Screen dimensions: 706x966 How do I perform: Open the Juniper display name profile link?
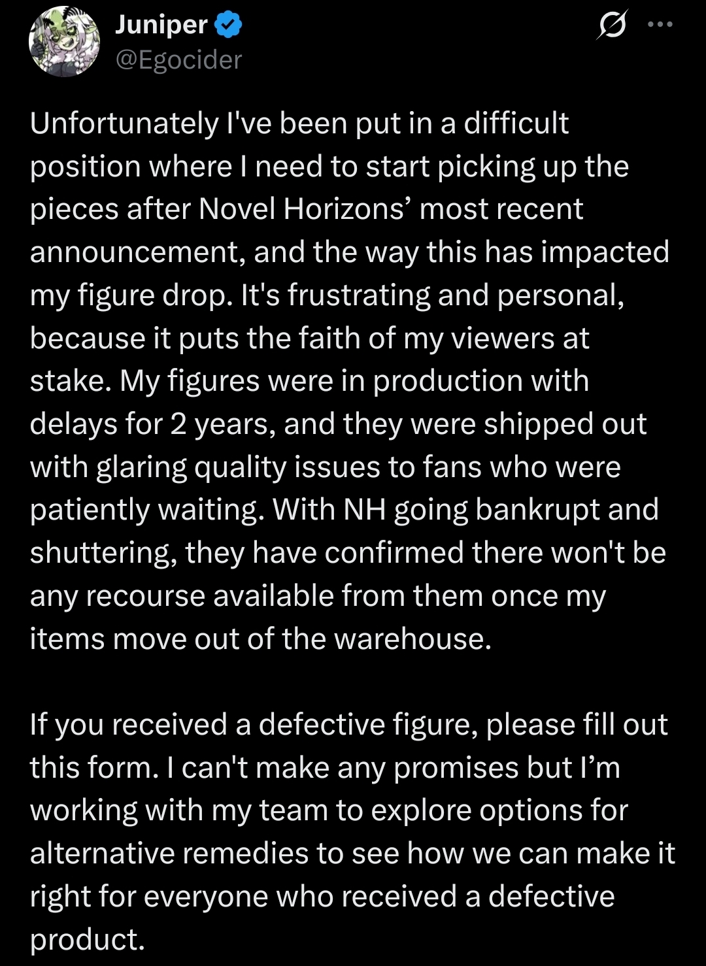[x=161, y=25]
